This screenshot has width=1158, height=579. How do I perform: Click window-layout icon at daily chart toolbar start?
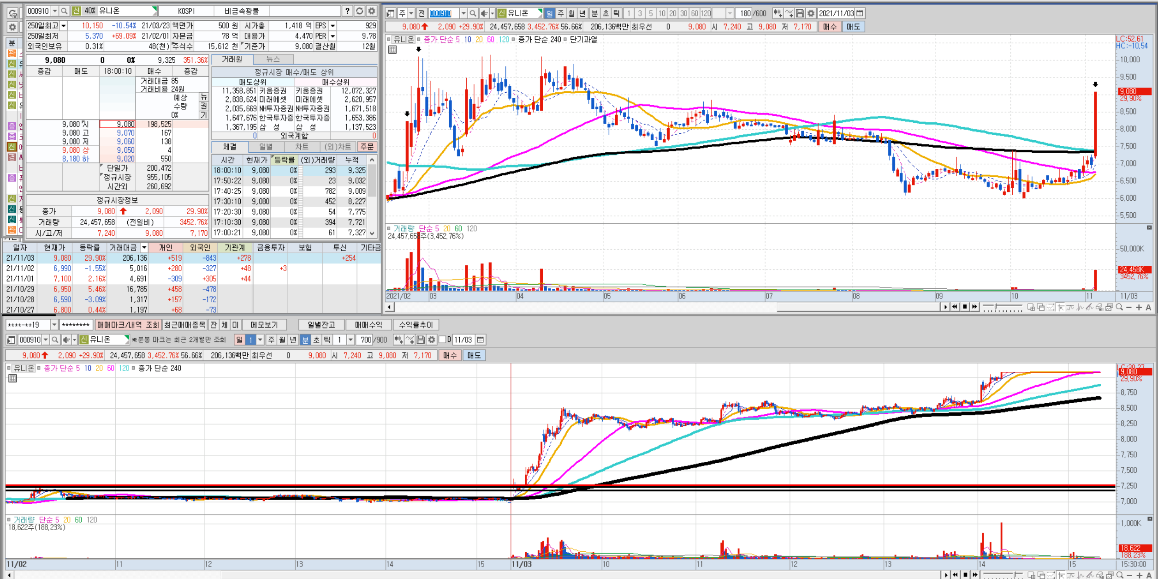pyautogui.click(x=391, y=13)
